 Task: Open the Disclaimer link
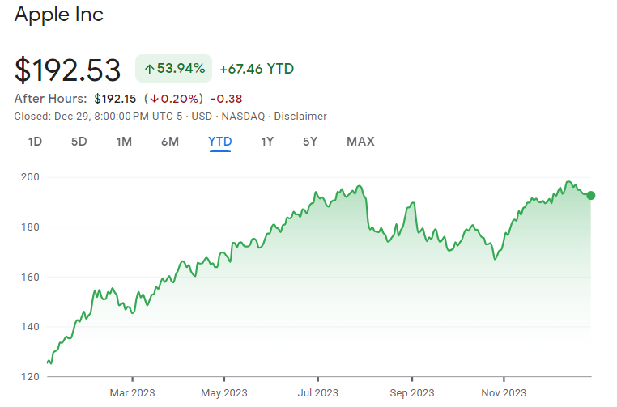[300, 117]
